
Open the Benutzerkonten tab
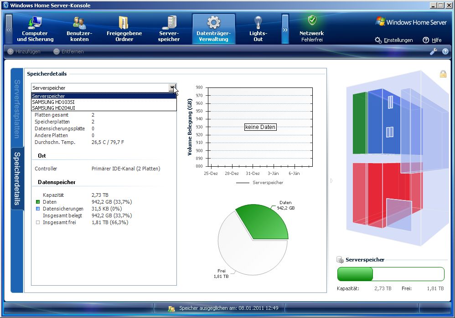(x=79, y=29)
